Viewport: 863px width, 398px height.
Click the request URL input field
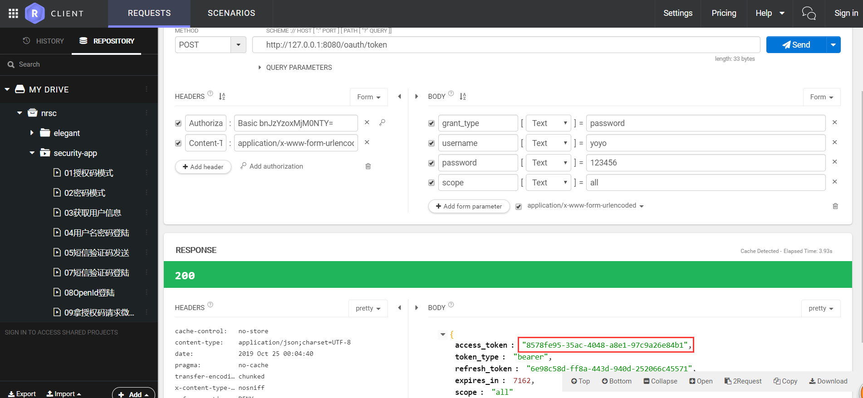[506, 45]
